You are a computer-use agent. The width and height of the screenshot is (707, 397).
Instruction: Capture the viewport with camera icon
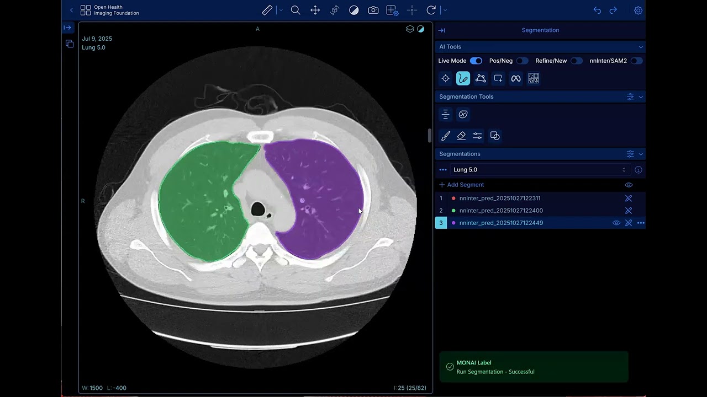[x=373, y=10]
